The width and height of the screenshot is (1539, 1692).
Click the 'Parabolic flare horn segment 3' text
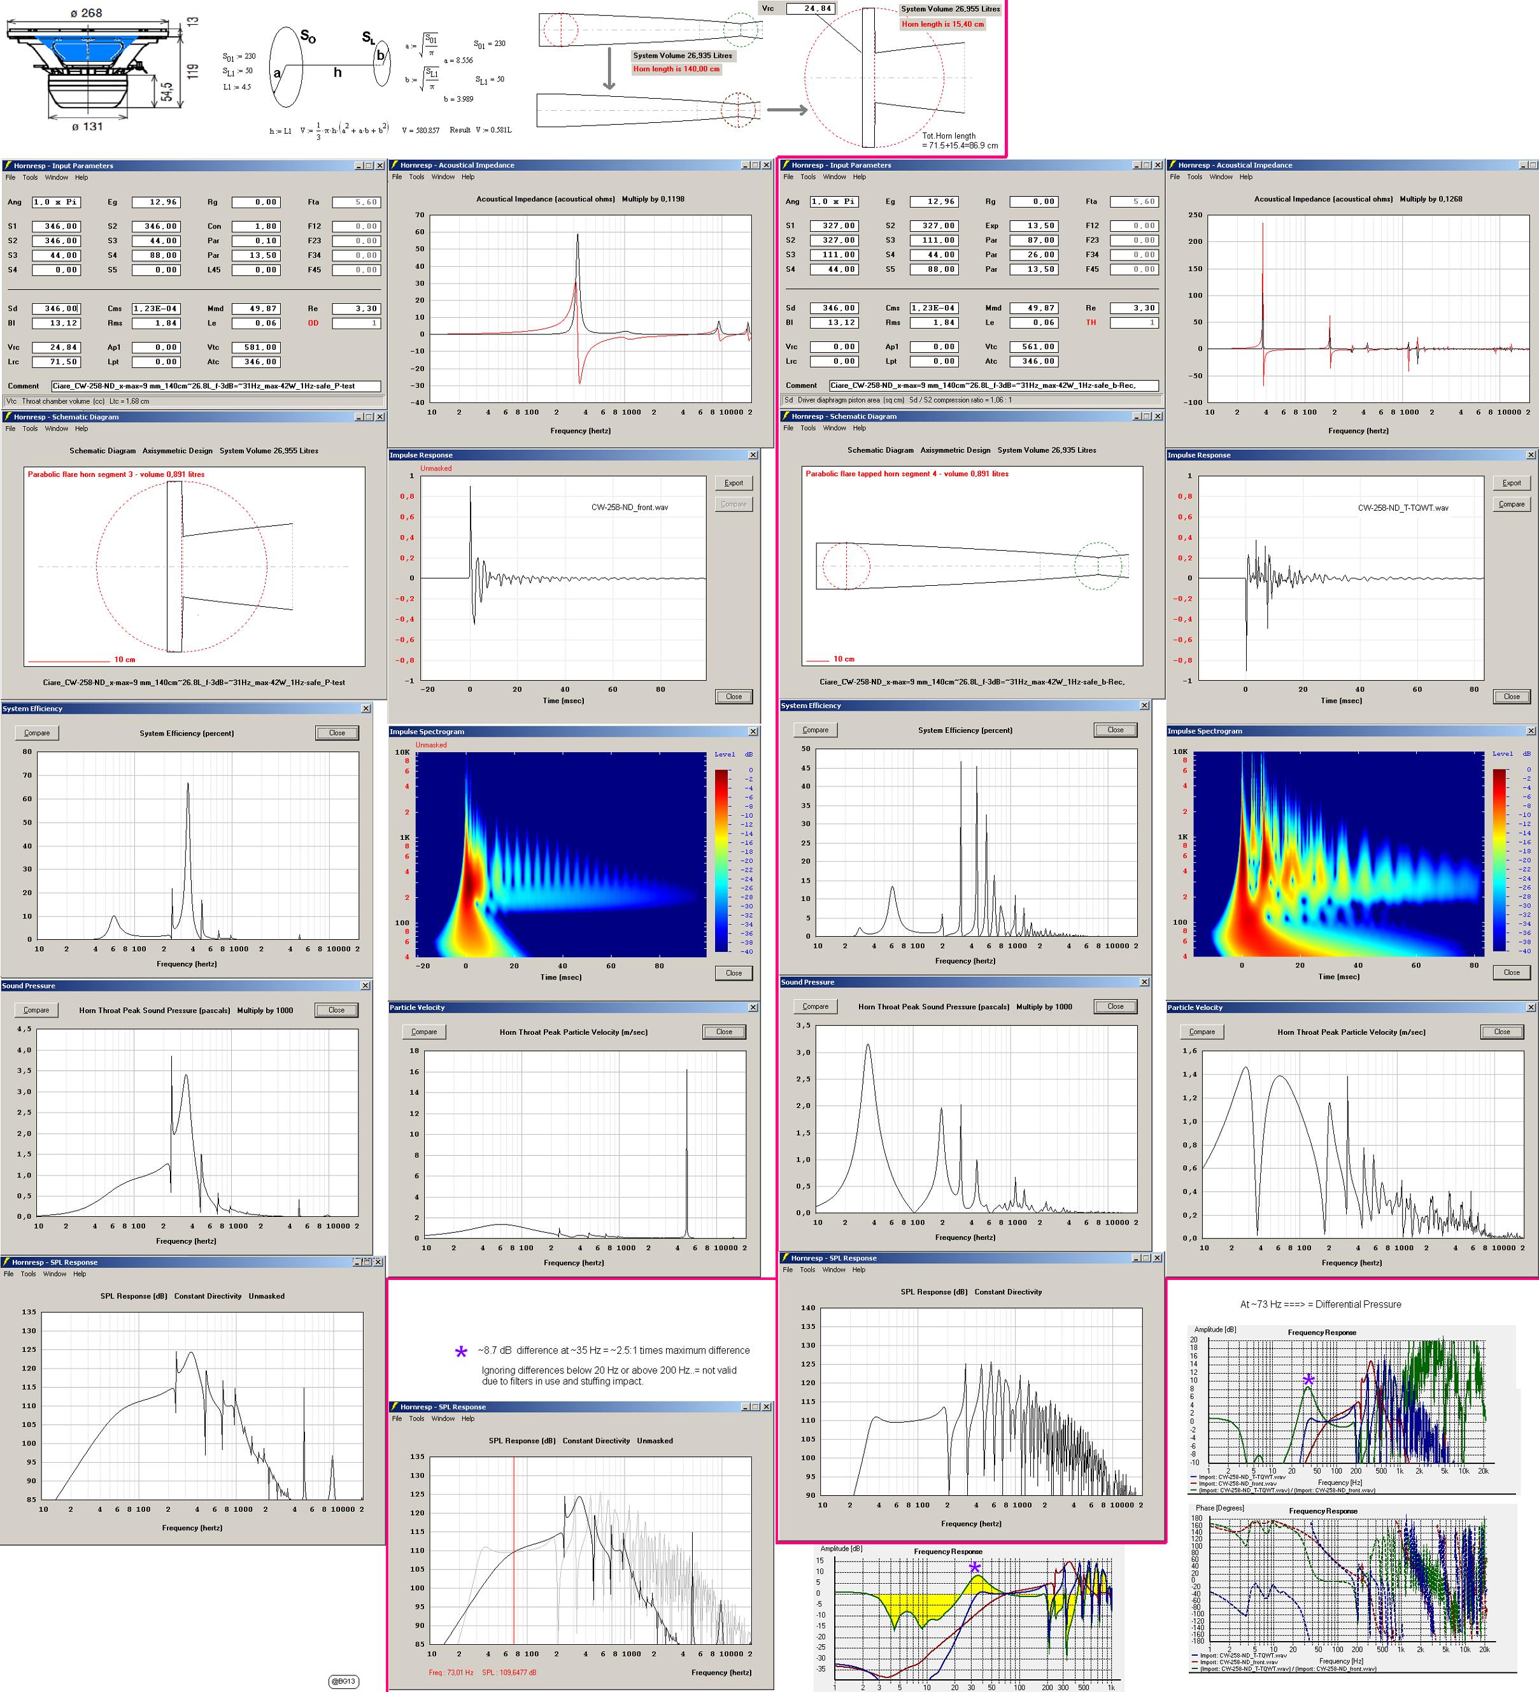point(116,474)
